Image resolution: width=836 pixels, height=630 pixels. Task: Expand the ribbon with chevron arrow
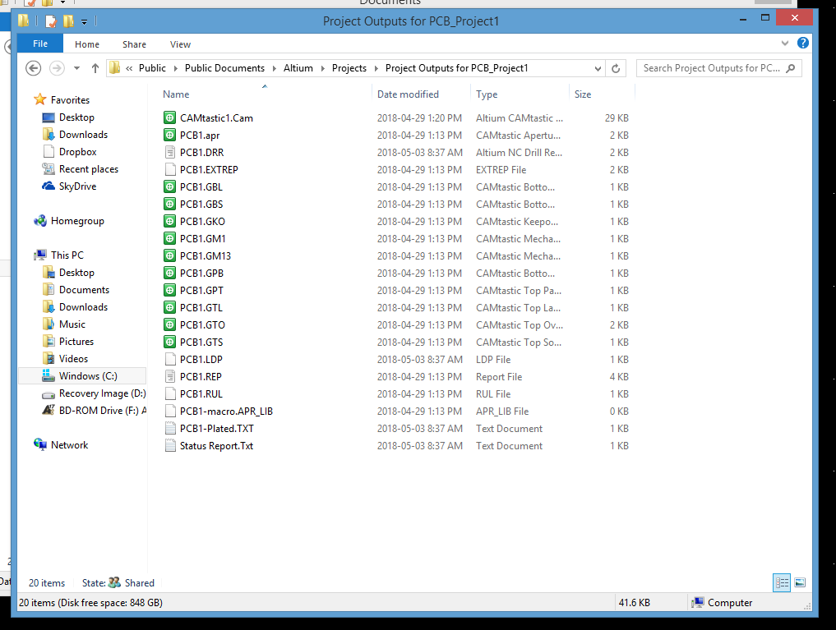click(x=786, y=44)
